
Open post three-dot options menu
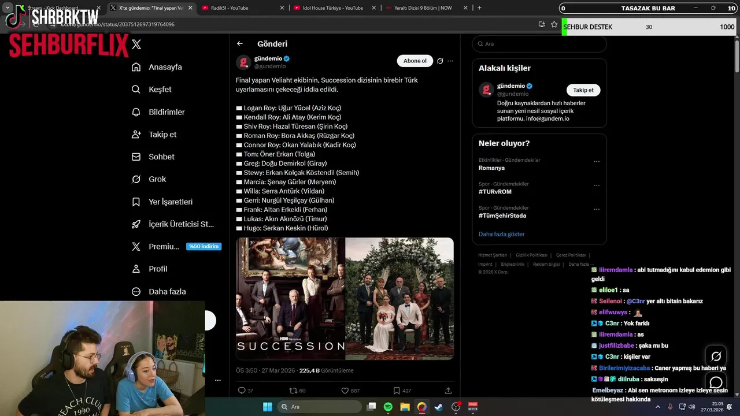click(x=450, y=61)
